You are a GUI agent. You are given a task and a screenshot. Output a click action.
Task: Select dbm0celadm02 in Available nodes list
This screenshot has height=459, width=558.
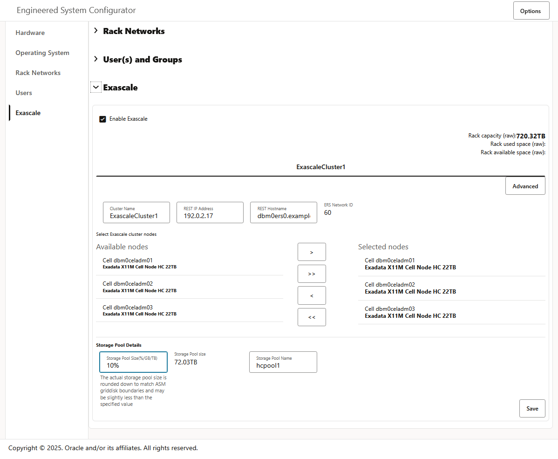pos(140,287)
